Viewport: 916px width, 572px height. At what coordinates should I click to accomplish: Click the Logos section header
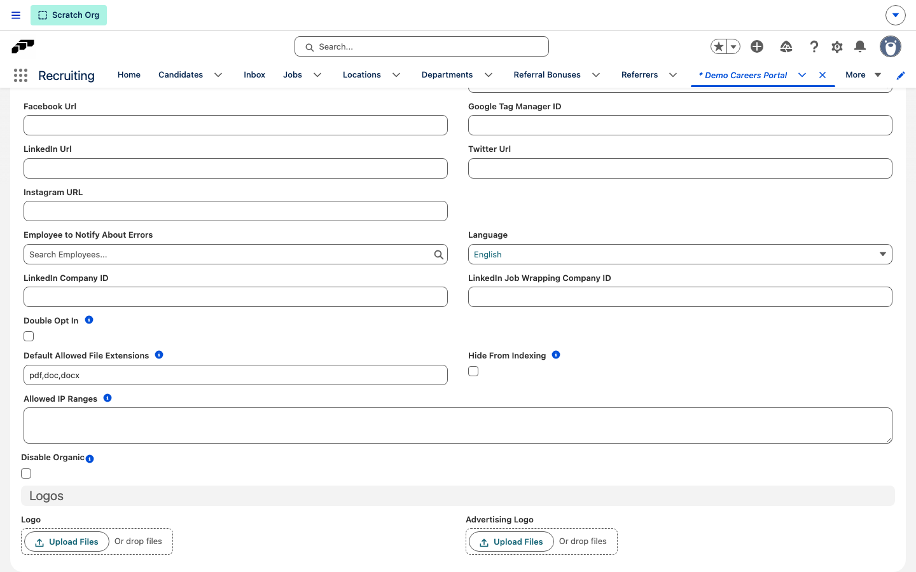pyautogui.click(x=458, y=496)
